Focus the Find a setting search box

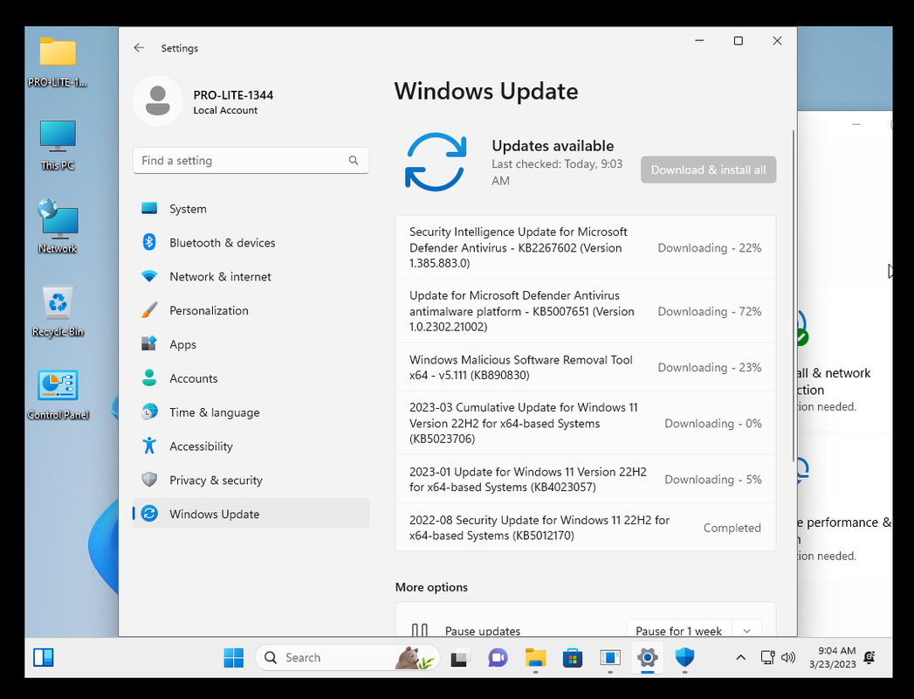pos(251,161)
